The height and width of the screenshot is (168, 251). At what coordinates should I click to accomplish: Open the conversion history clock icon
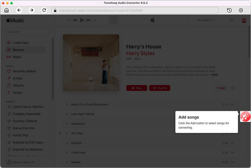point(229,10)
